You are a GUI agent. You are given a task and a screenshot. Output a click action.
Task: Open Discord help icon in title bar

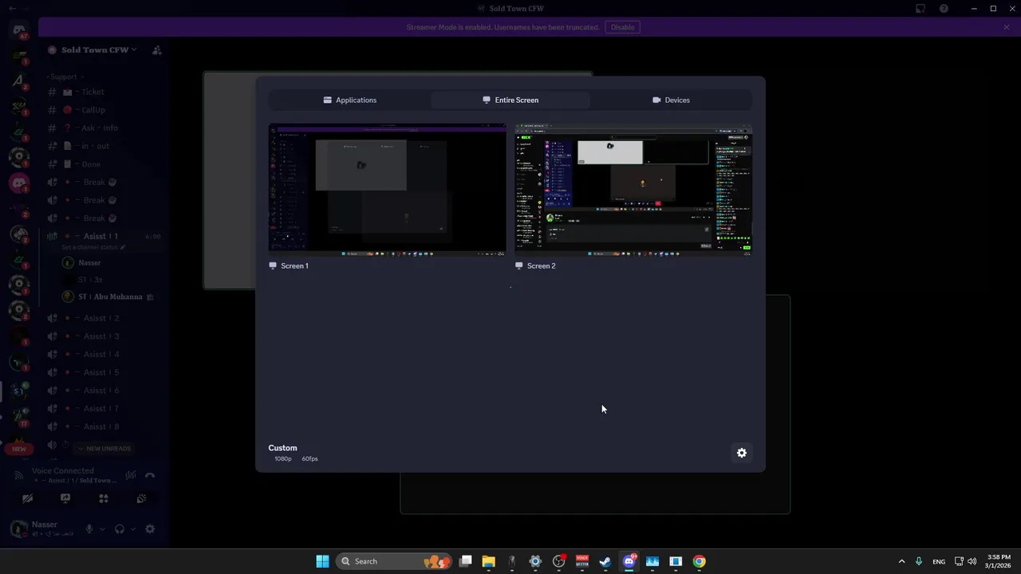(944, 9)
